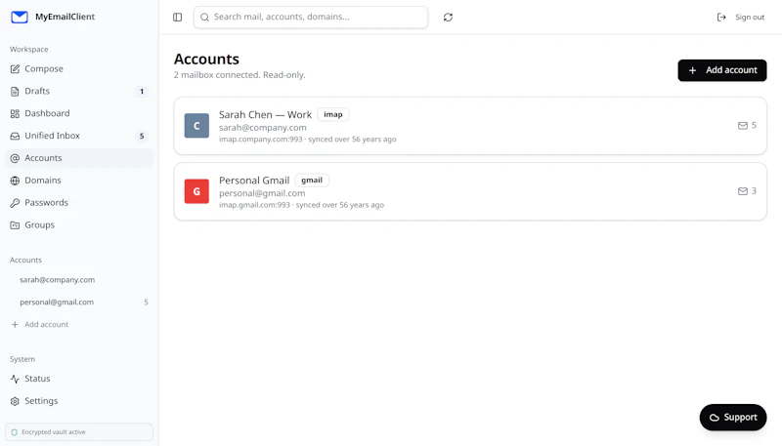Click the Settings gear icon
Viewport: 782px width, 446px height.
click(15, 401)
